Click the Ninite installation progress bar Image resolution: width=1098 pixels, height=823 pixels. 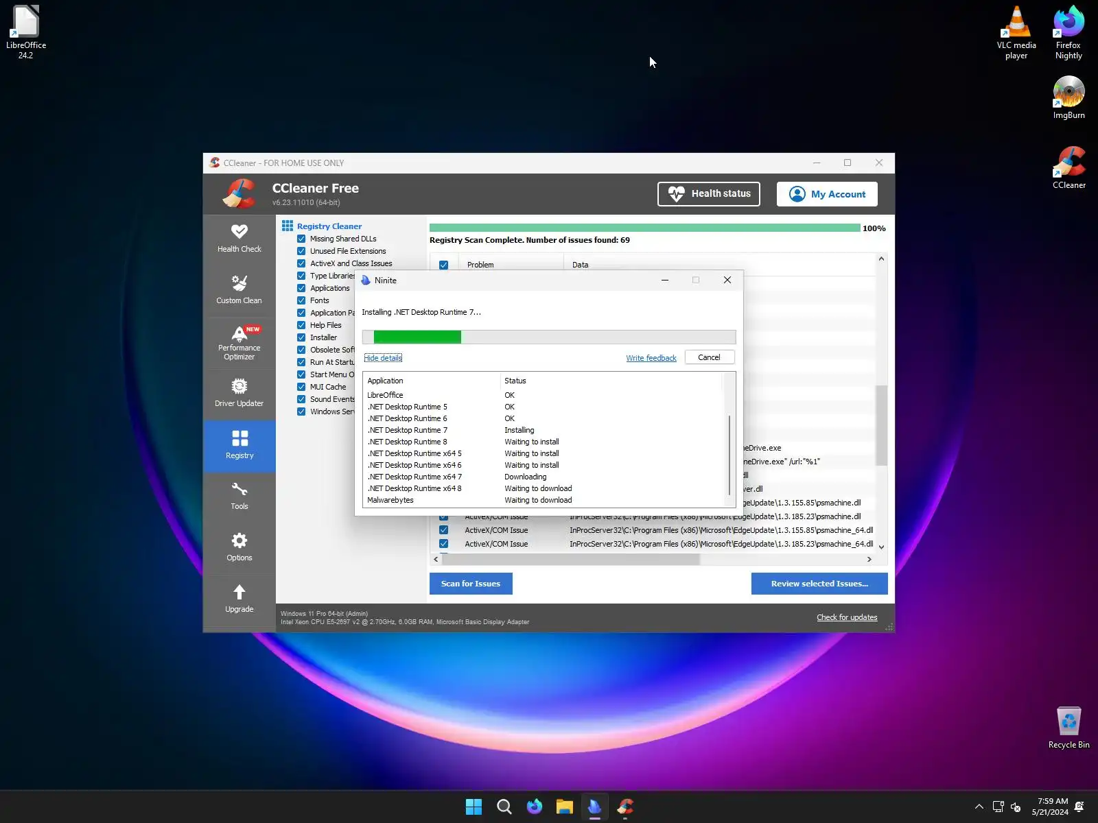tap(549, 337)
